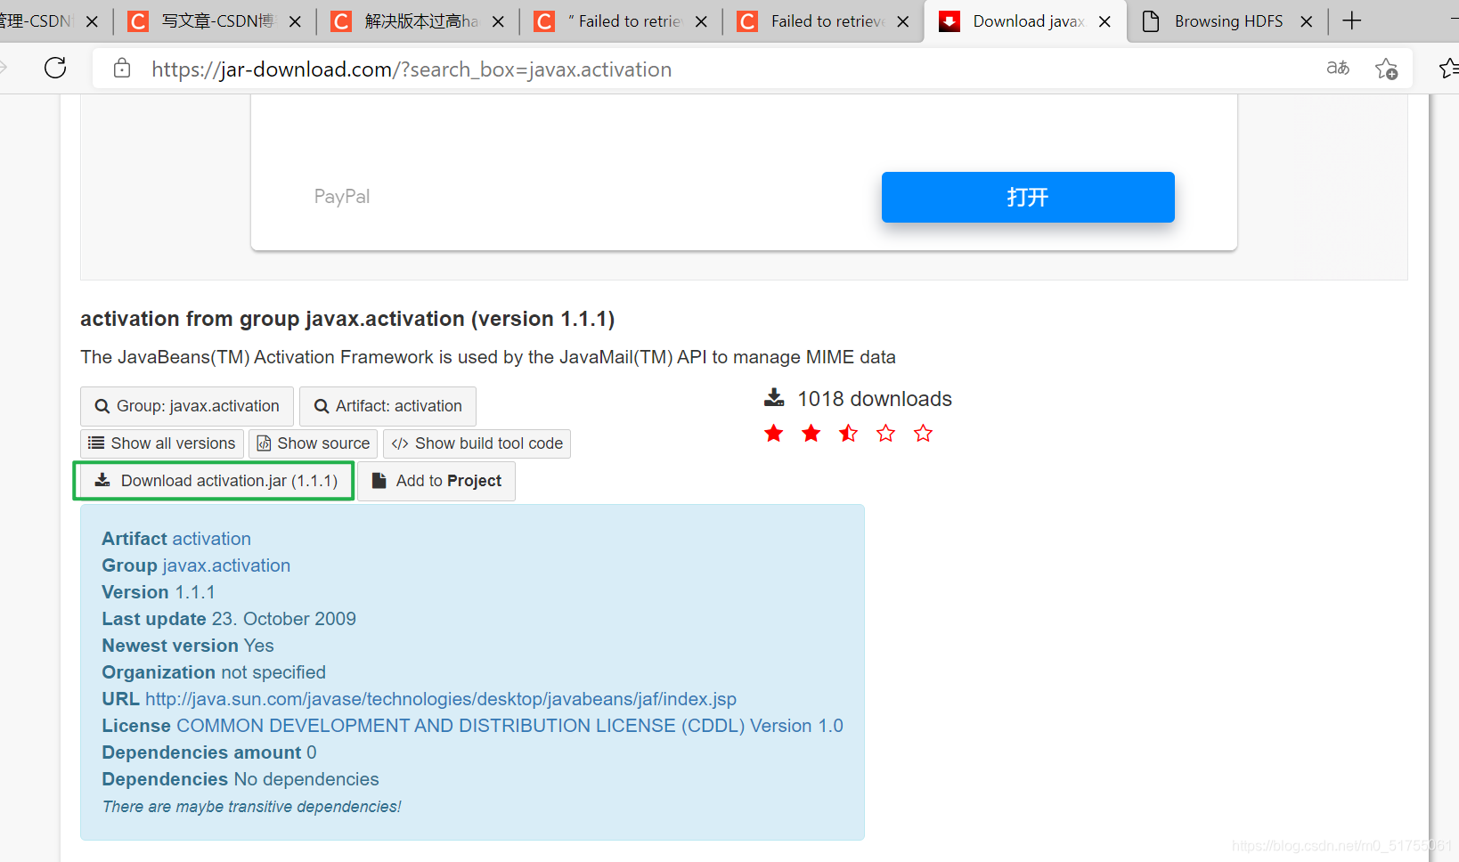
Task: Add activation artifact to Project
Action: (x=436, y=480)
